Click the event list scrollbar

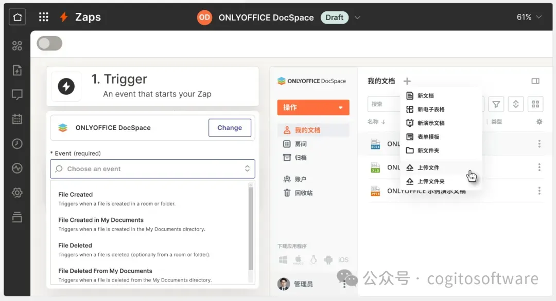click(251, 229)
